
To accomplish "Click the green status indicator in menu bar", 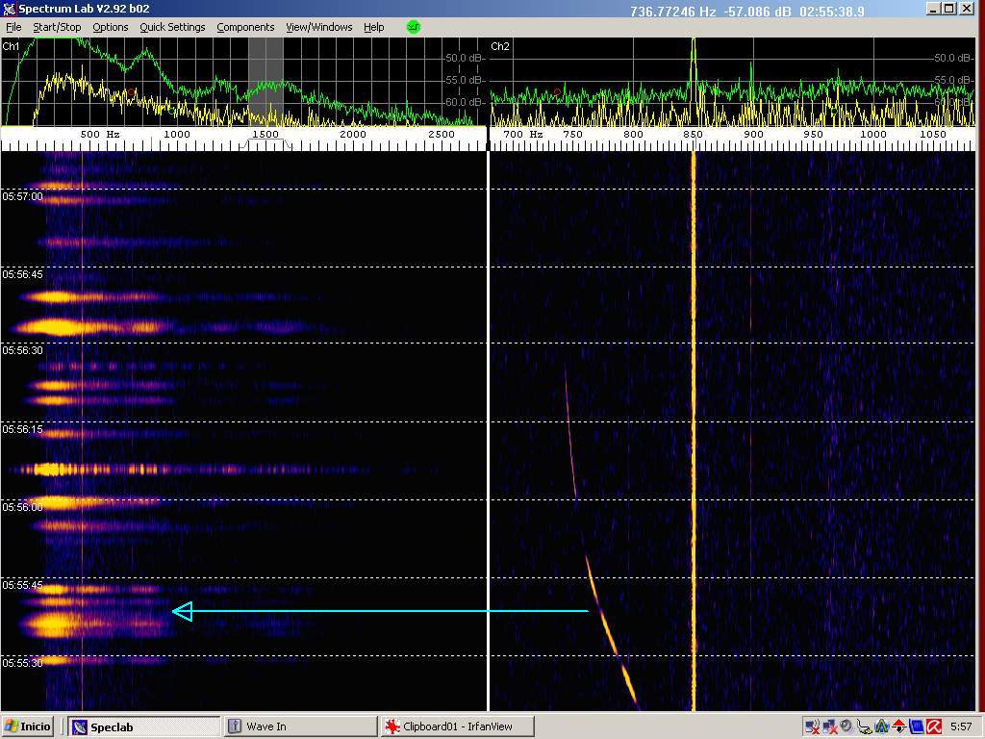I will point(414,27).
